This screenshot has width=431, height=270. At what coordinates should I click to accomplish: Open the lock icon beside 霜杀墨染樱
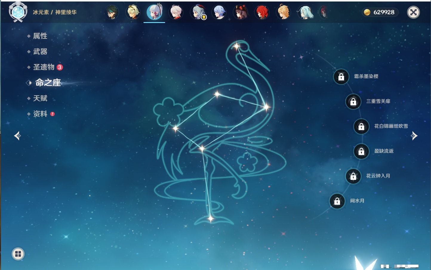point(341,77)
